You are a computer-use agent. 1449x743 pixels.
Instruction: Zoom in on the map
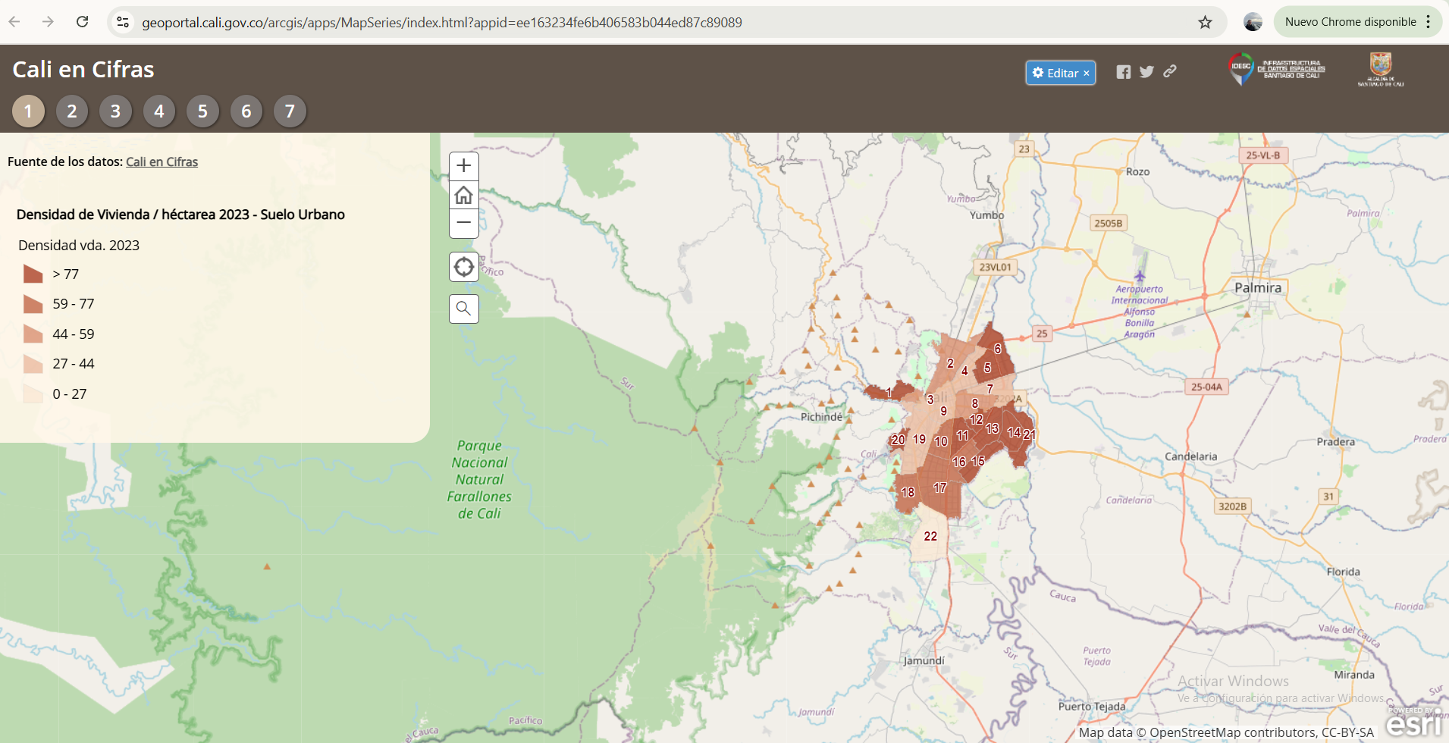point(463,166)
